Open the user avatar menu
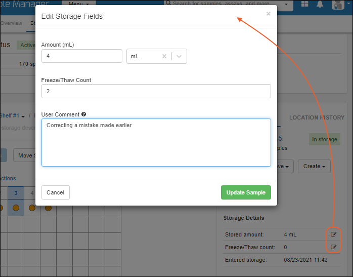 pyautogui.click(x=339, y=5)
